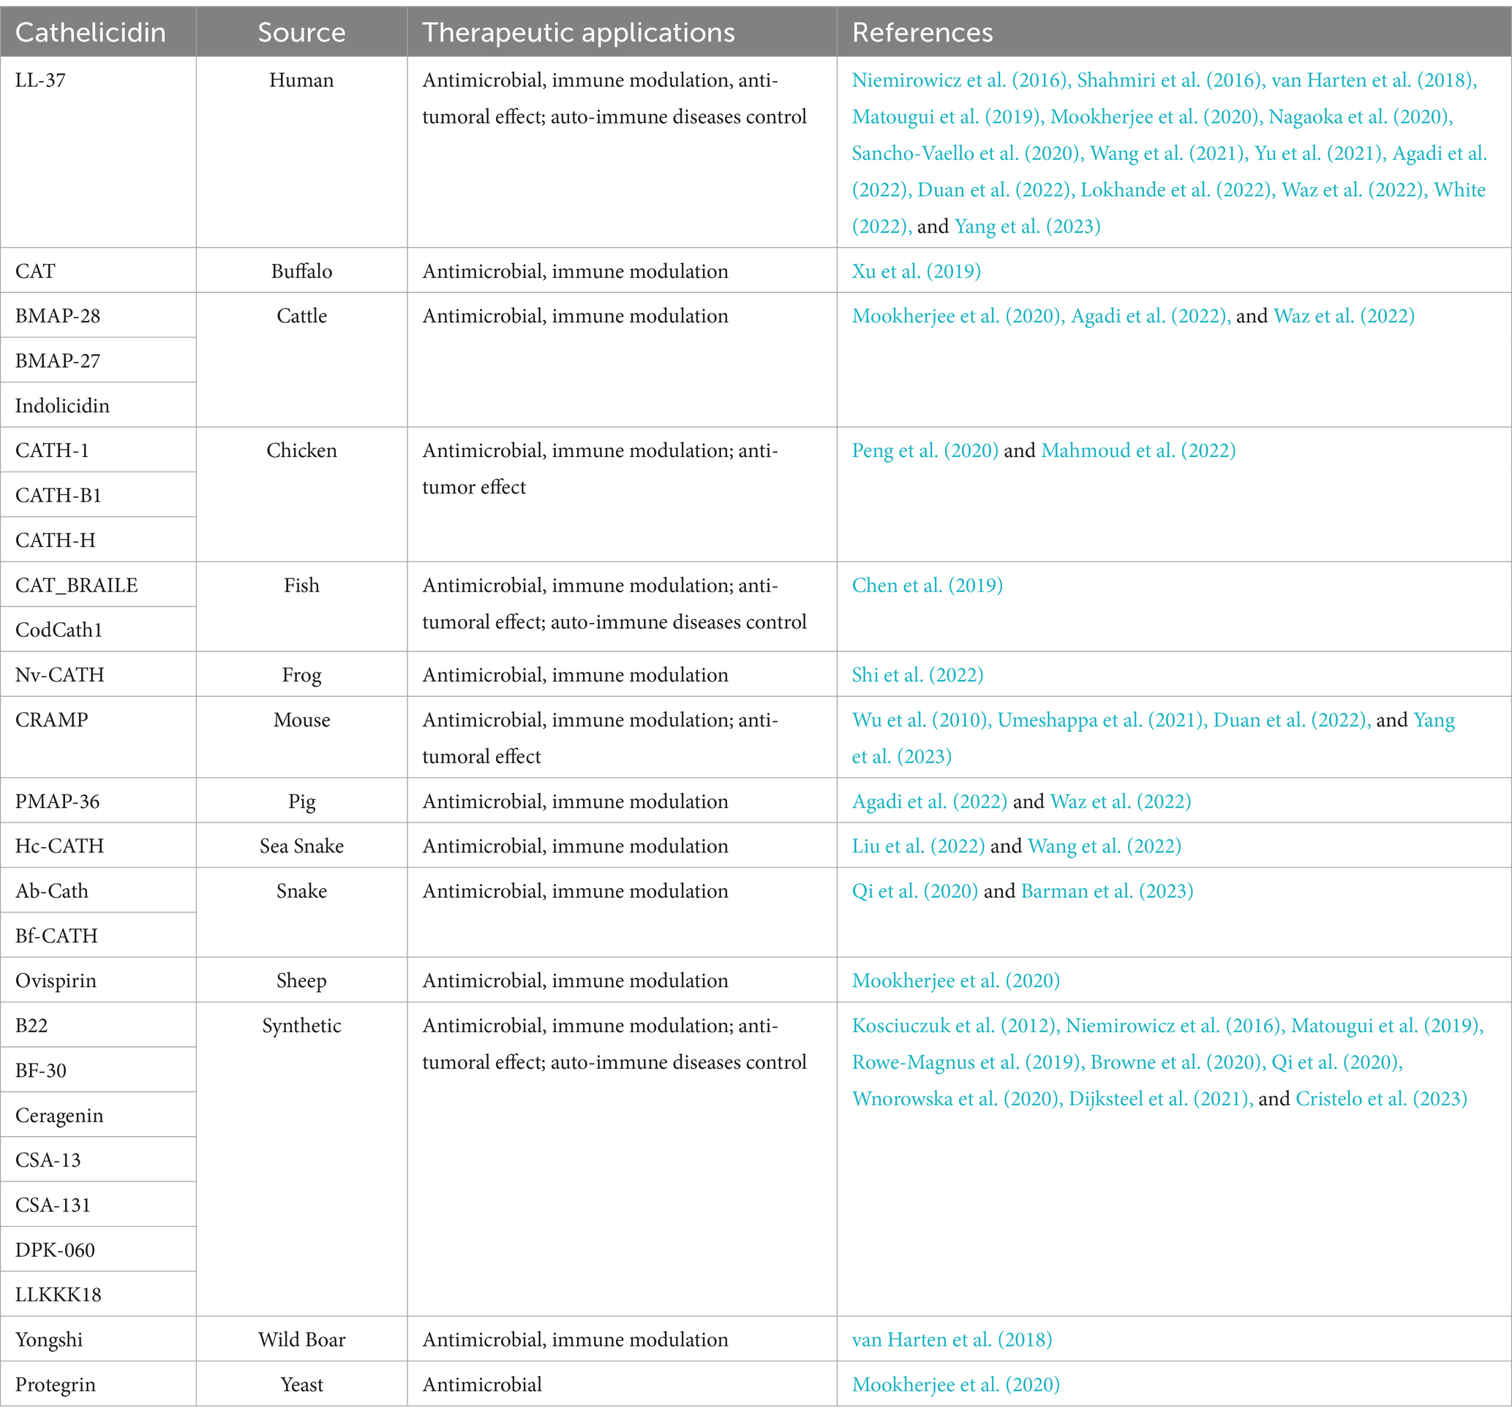1512x1419 pixels.
Task: Open Browne et al. (2020) reference
Action: pos(1178,1062)
